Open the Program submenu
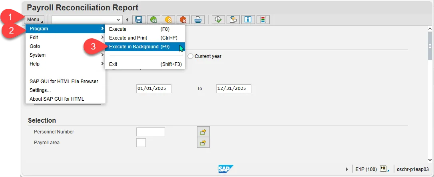 [65, 29]
